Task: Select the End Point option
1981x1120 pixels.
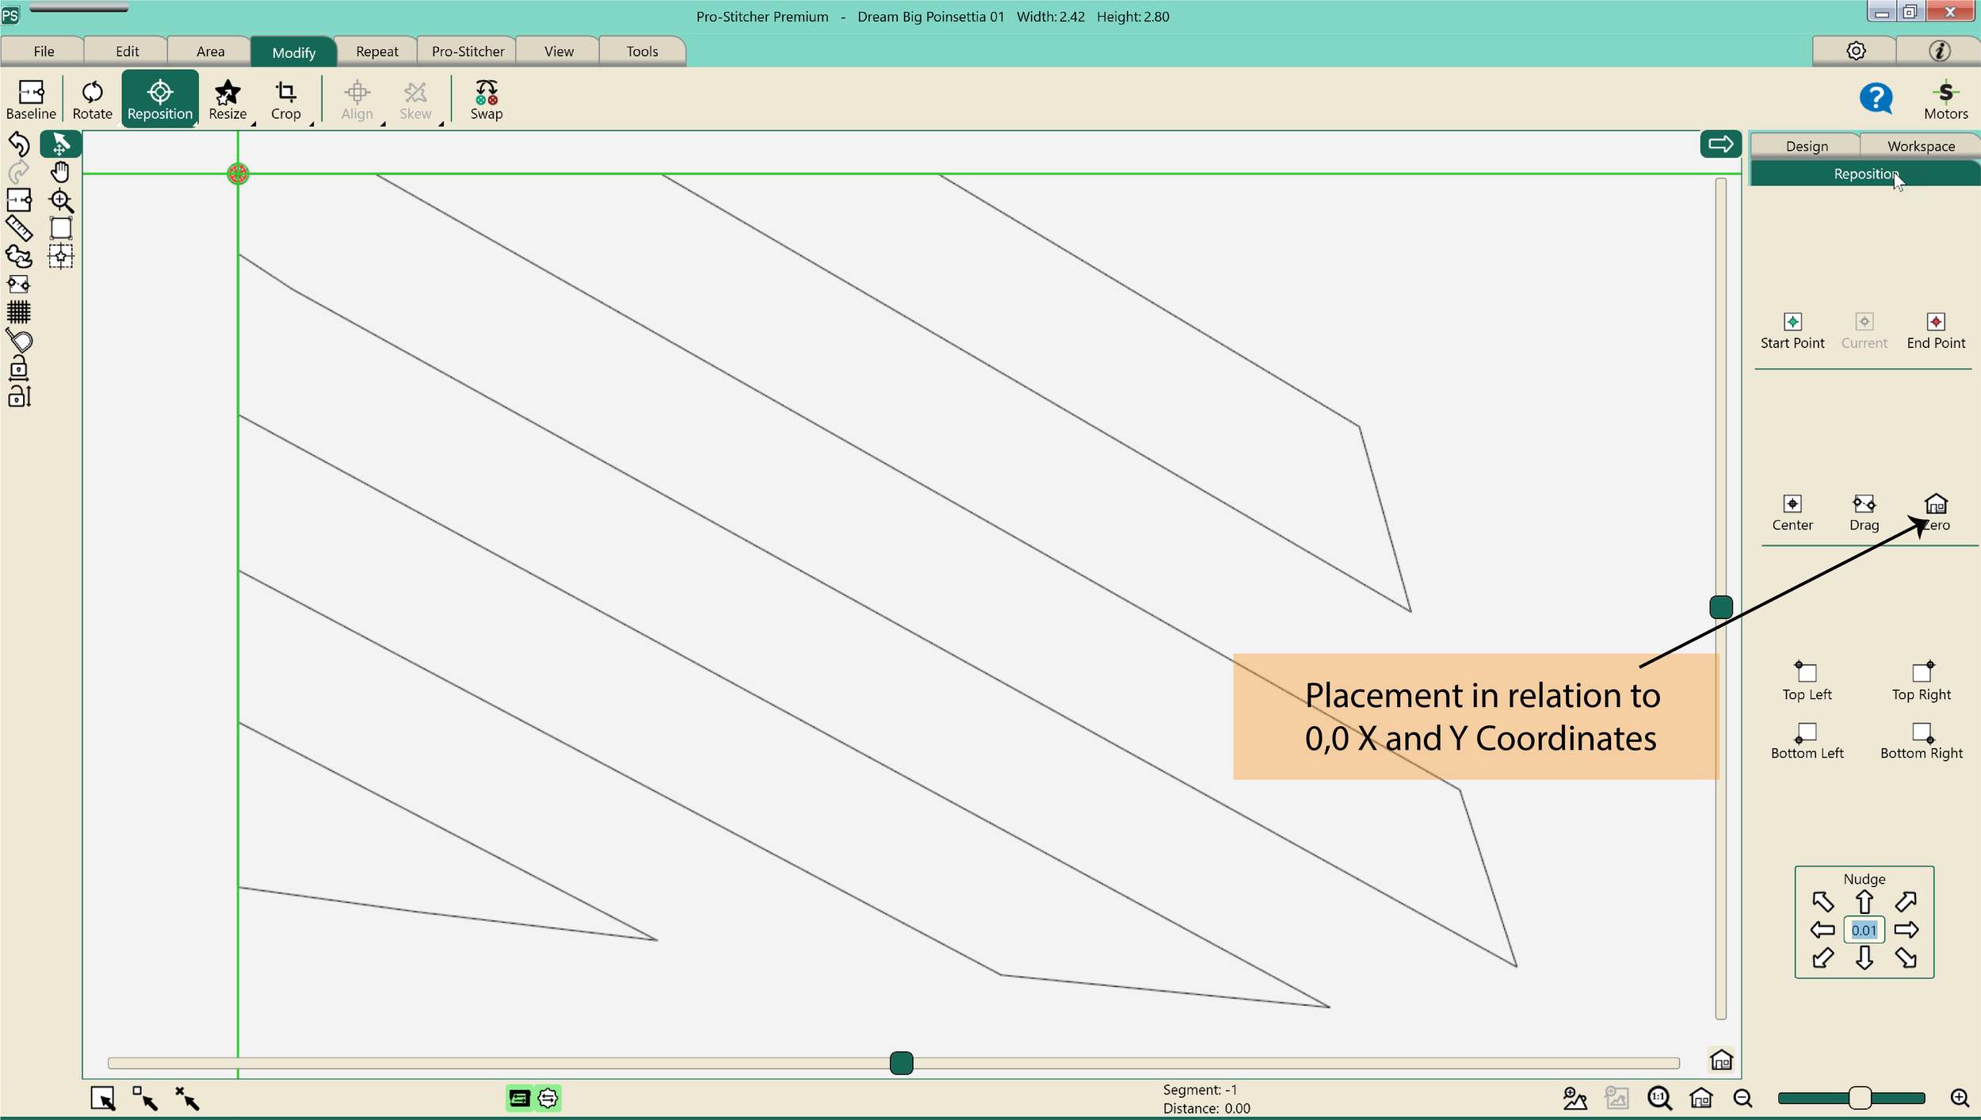Action: pyautogui.click(x=1935, y=330)
